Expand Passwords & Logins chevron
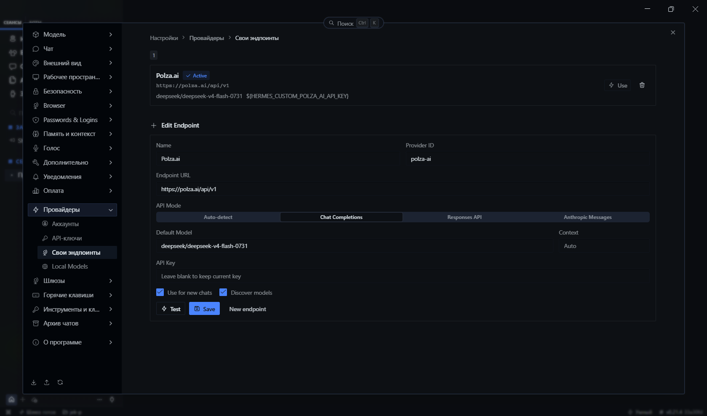Image resolution: width=707 pixels, height=416 pixels. (x=111, y=120)
